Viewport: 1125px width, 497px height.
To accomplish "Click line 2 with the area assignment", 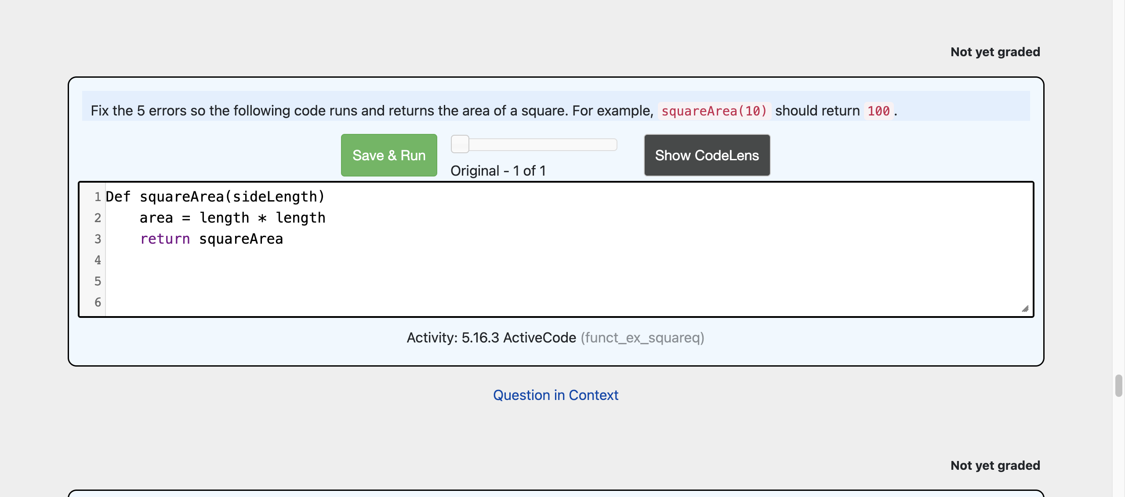I will (232, 217).
